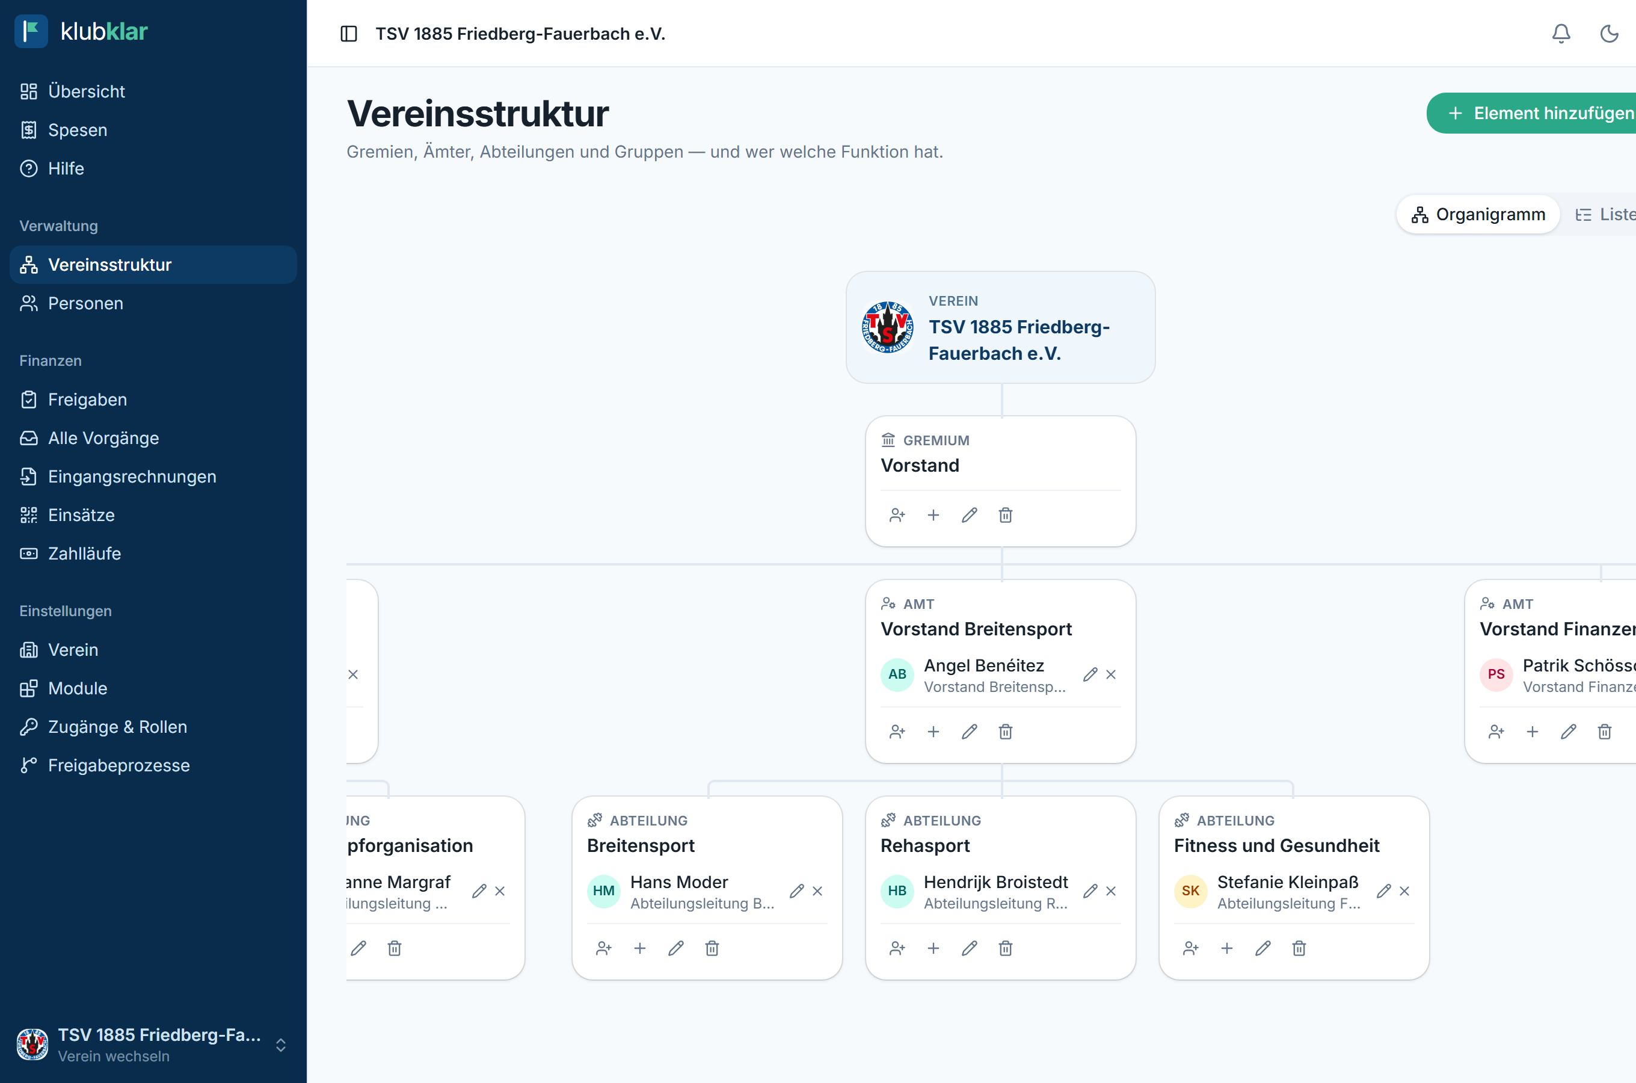Add child under Breitensport Abteilung
This screenshot has height=1083, width=1636.
[640, 949]
